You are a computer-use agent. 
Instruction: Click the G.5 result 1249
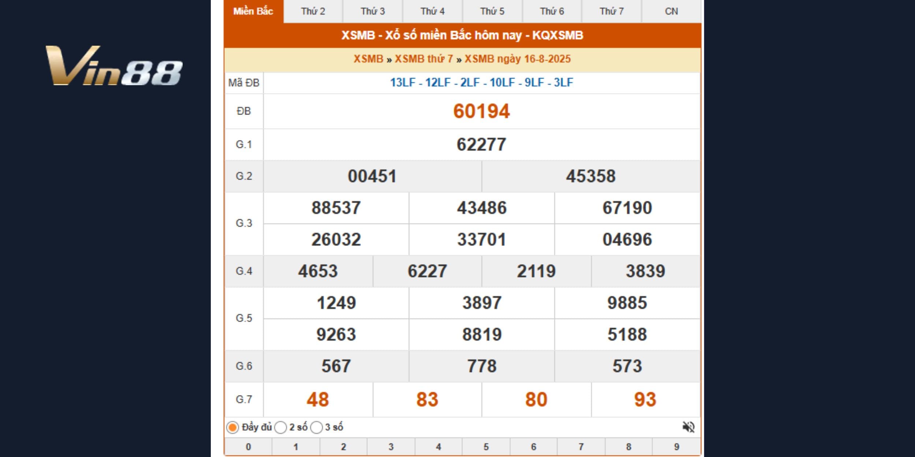(336, 303)
